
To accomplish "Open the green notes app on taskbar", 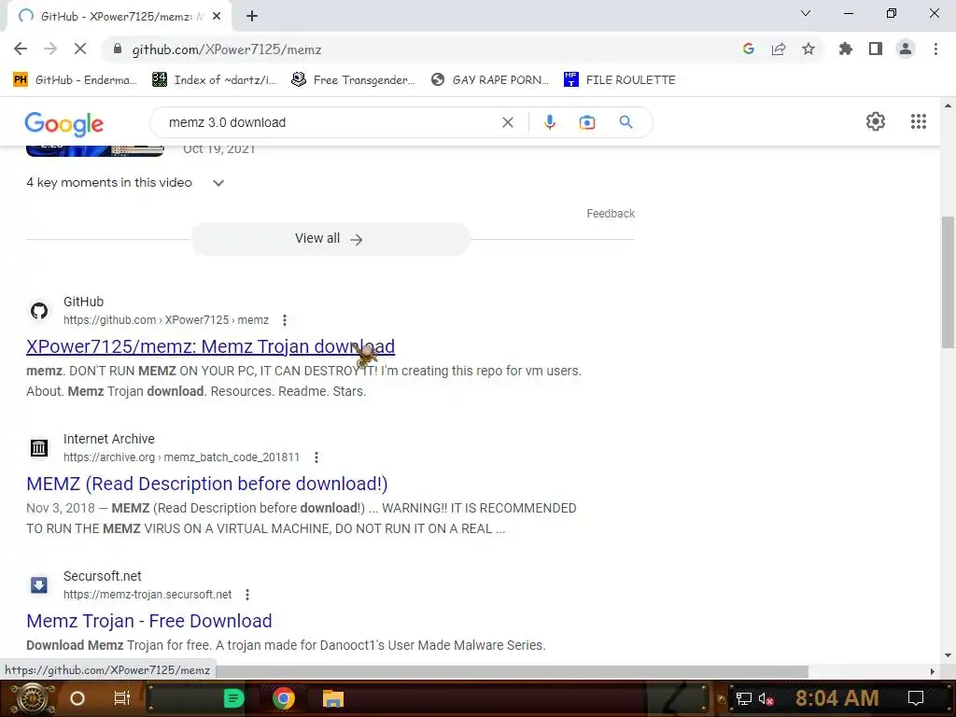I will (233, 698).
